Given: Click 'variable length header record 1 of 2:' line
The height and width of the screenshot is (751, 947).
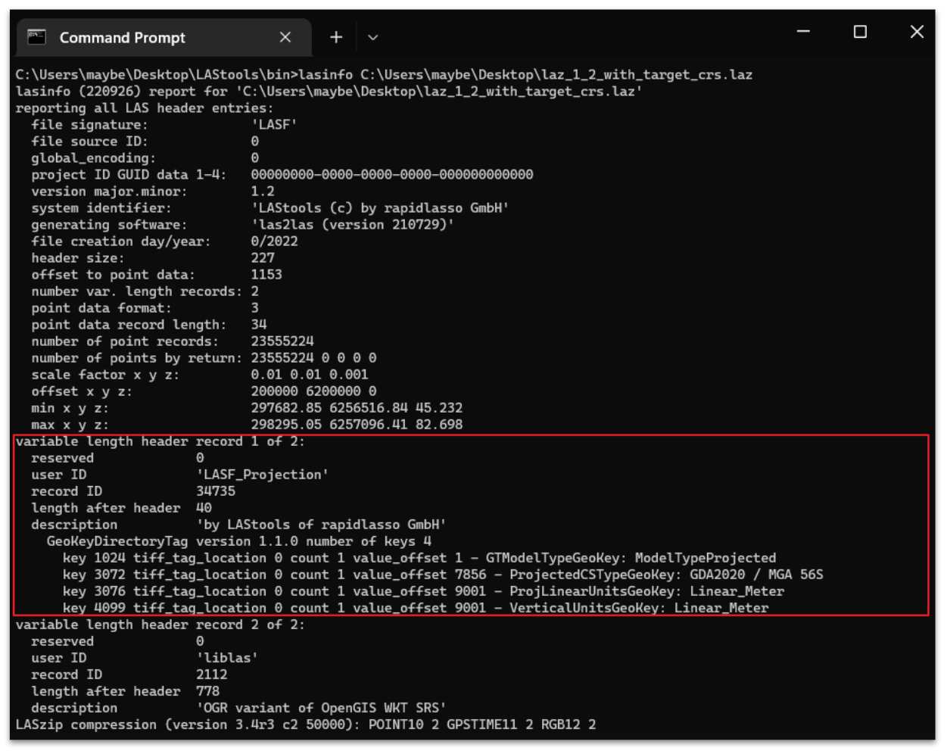Looking at the screenshot, I should pyautogui.click(x=160, y=441).
